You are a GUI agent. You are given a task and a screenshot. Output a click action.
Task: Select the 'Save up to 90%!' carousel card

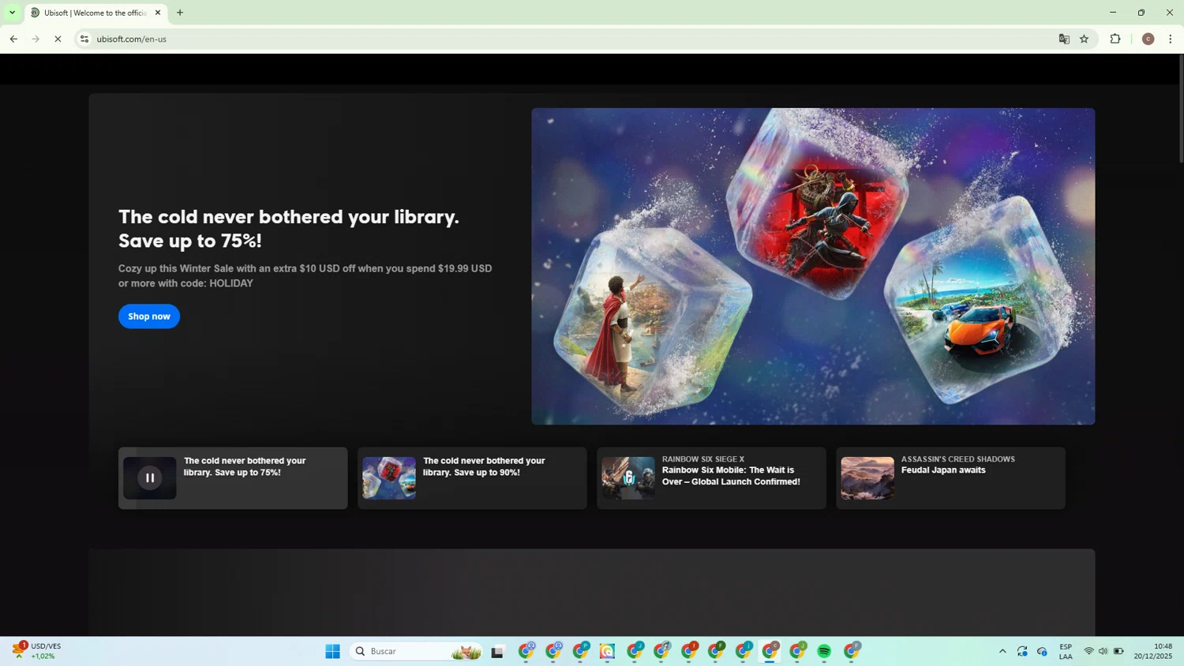(472, 478)
